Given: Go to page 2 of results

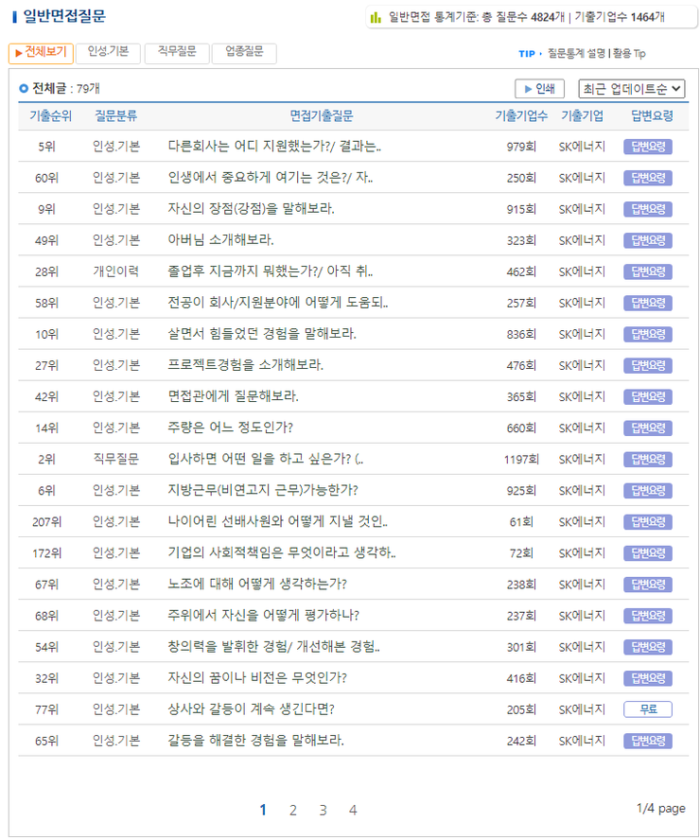Looking at the screenshot, I should pyautogui.click(x=293, y=810).
